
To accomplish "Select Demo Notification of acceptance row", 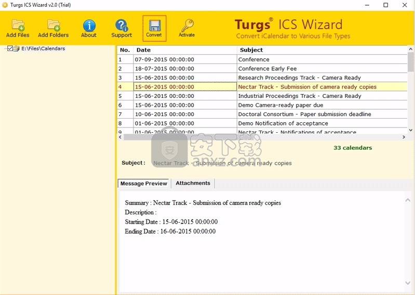I will pyautogui.click(x=262, y=123).
